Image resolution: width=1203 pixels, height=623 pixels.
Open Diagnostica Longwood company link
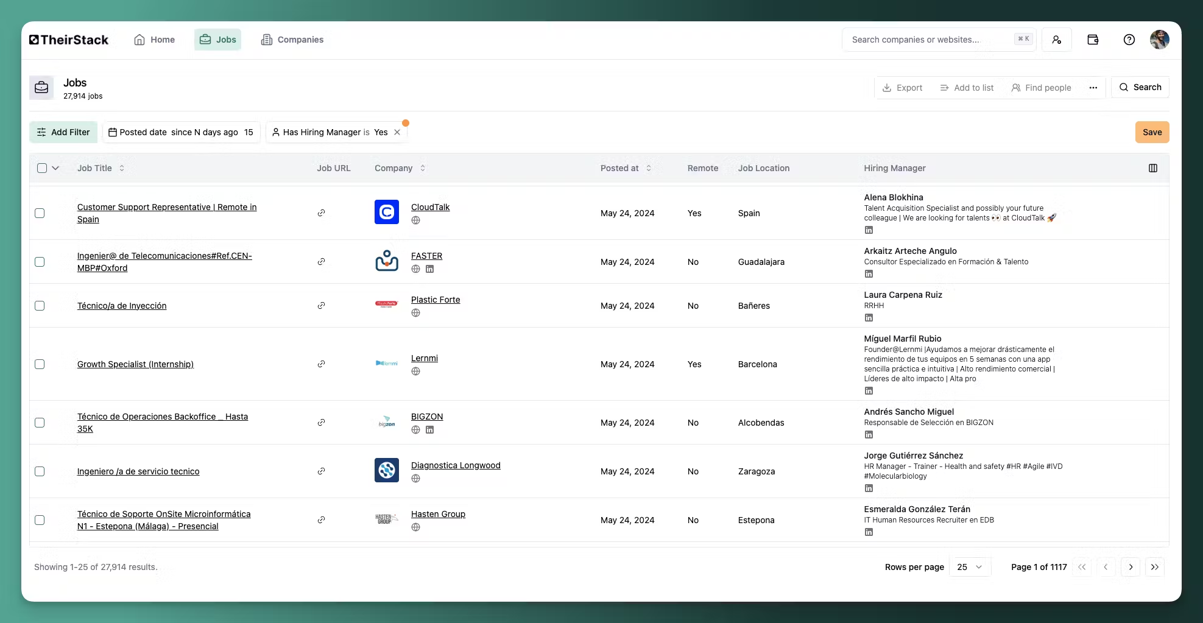tap(455, 465)
